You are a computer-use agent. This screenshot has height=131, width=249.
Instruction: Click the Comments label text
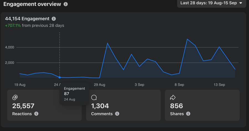[102, 114]
